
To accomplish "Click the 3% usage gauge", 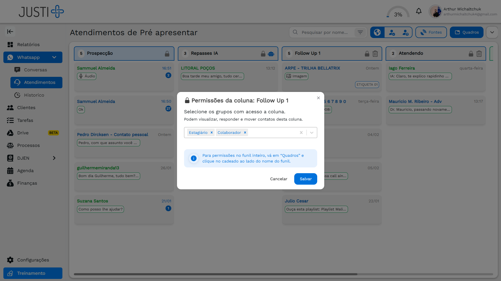I will tap(398, 13).
